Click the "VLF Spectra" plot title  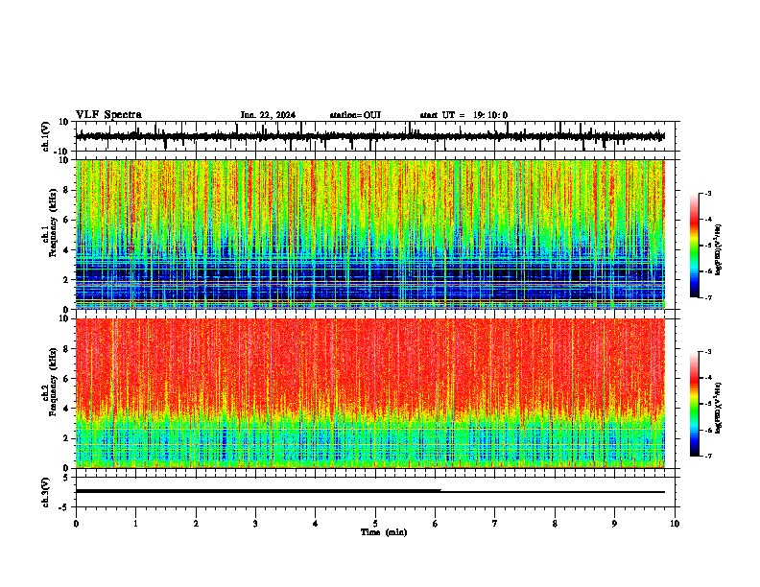pos(108,115)
